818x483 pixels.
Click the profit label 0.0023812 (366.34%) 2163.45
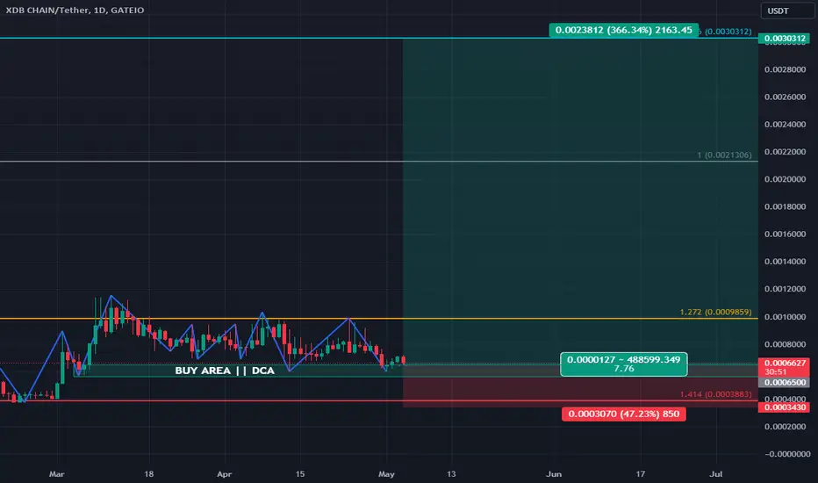(x=623, y=30)
